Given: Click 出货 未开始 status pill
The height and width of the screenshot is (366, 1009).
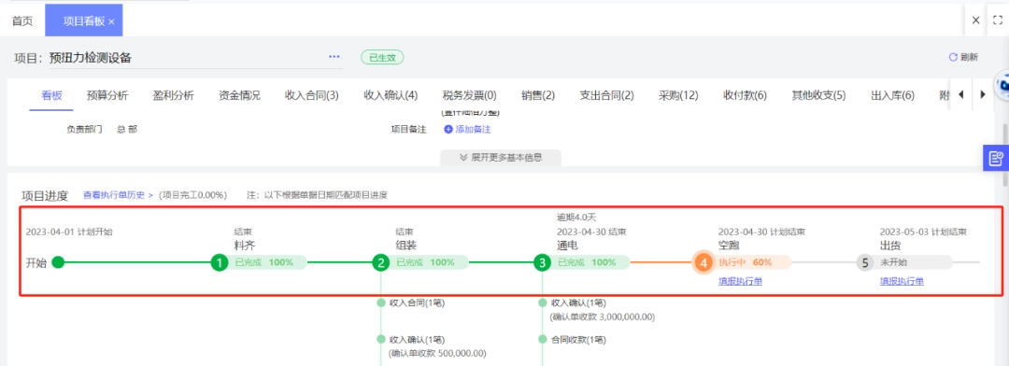Looking at the screenshot, I should click(914, 262).
